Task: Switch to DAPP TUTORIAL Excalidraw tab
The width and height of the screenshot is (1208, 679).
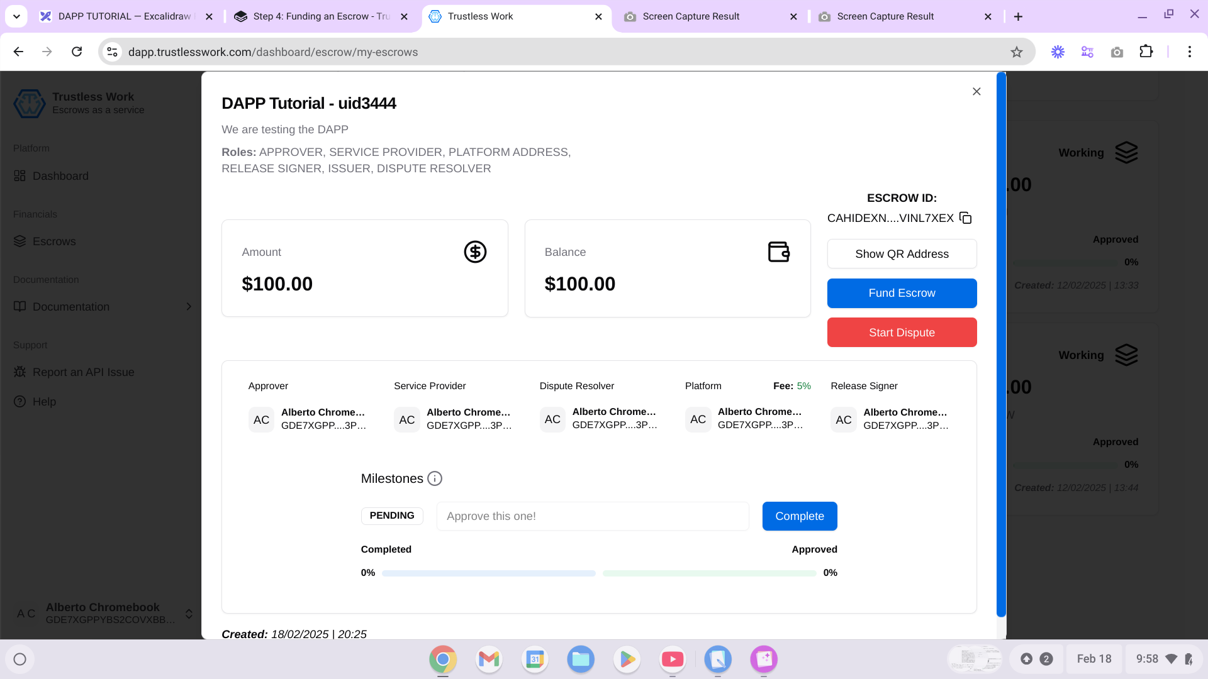Action: pyautogui.click(x=124, y=16)
